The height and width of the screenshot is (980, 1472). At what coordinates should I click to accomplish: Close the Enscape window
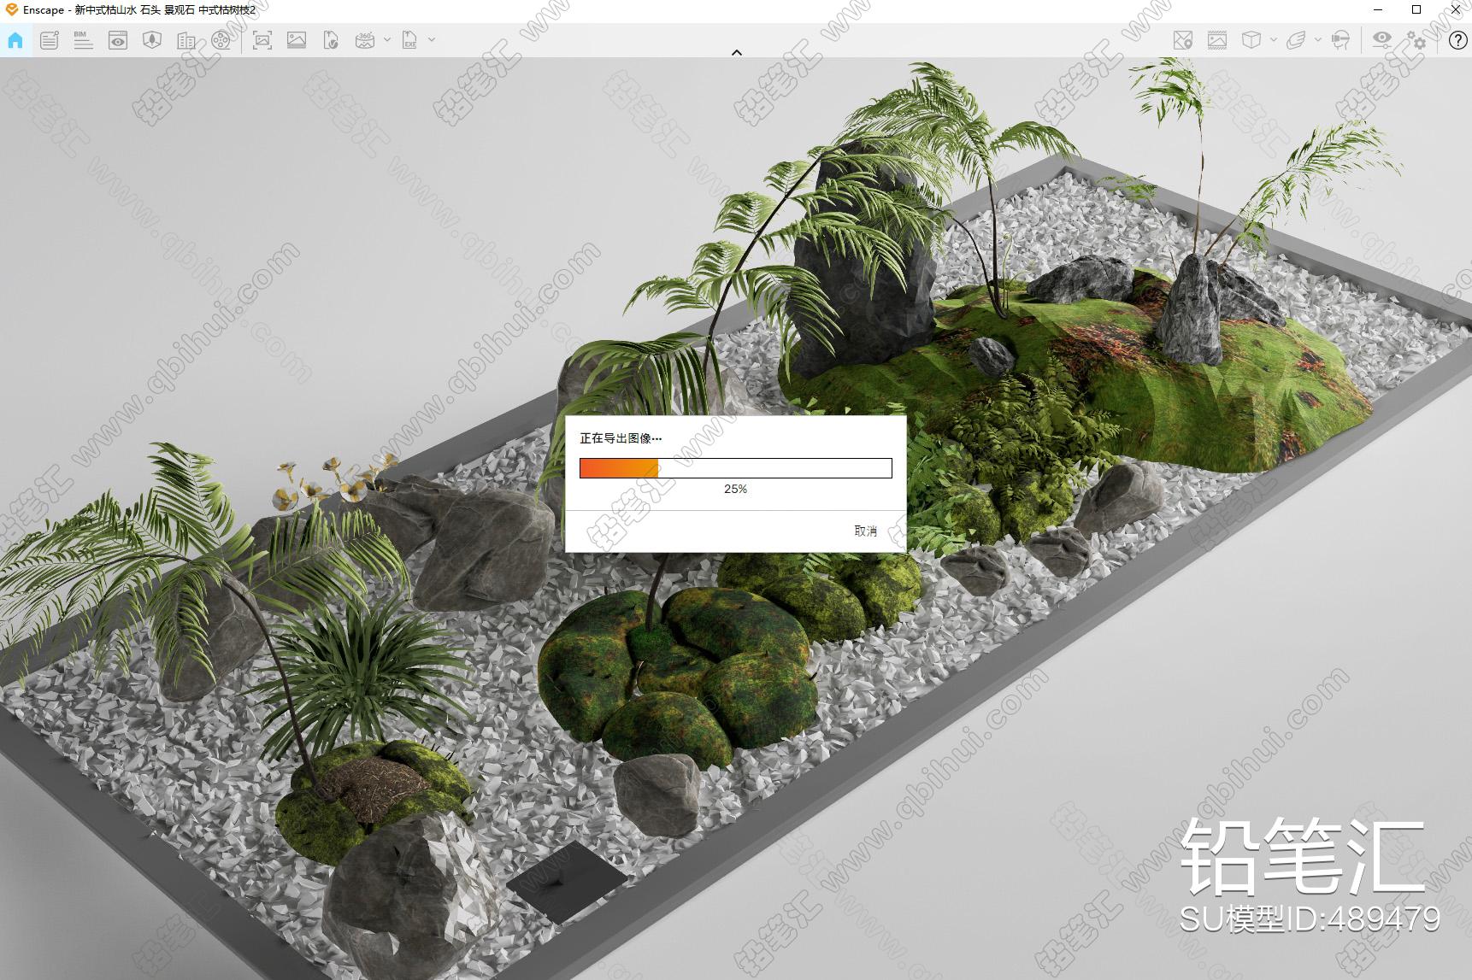(1456, 9)
